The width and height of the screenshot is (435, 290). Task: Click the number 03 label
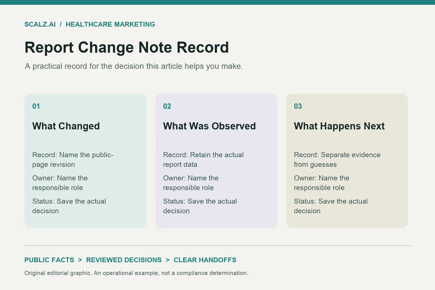298,106
